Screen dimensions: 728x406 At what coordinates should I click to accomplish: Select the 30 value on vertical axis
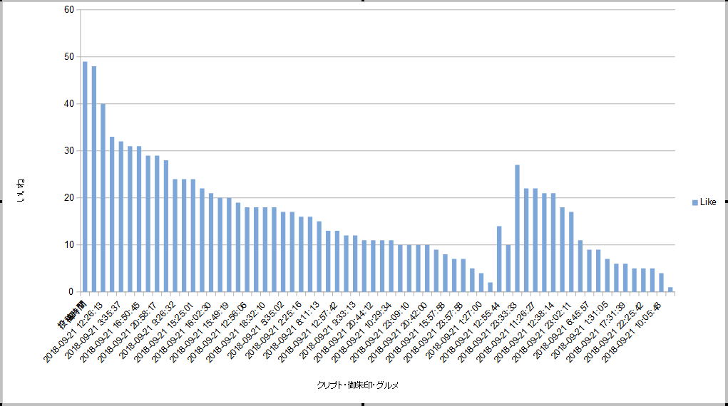68,150
